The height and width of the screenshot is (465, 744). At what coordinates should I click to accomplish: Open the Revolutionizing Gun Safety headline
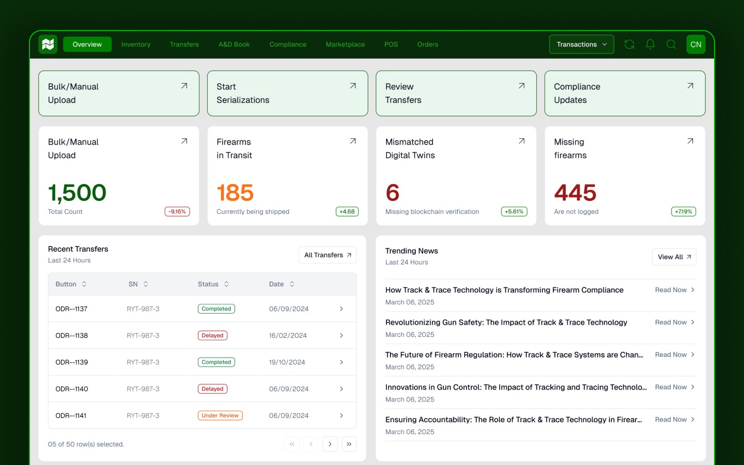(x=506, y=322)
